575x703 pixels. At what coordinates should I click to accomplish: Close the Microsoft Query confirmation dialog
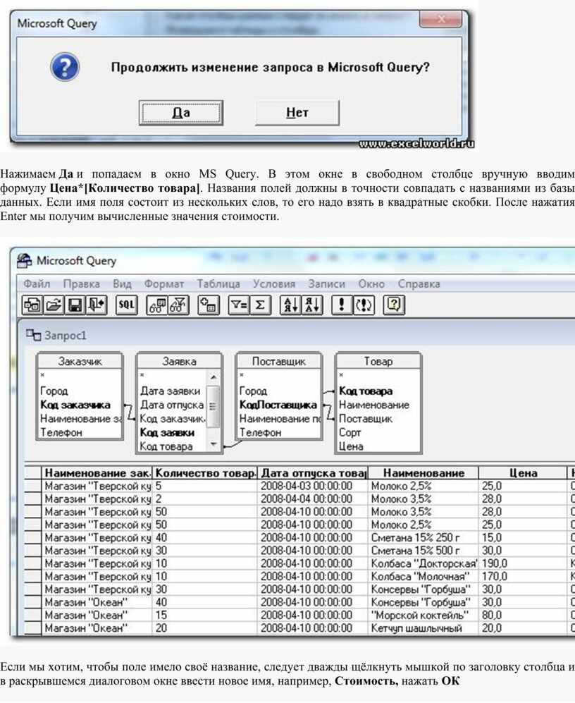441,19
